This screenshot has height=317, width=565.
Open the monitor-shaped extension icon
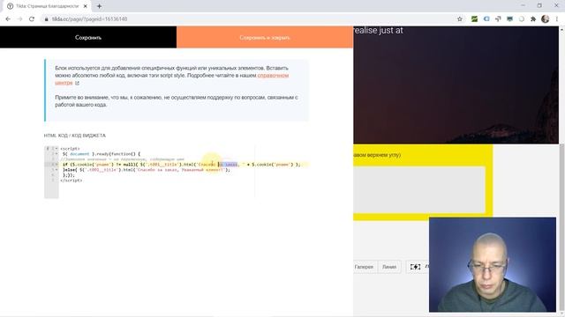click(x=509, y=19)
